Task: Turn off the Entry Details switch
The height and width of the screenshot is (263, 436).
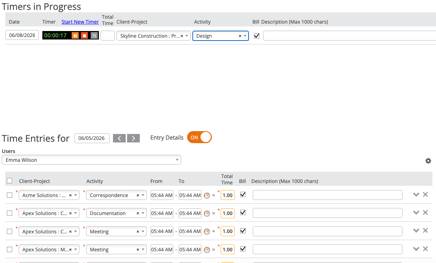Action: [199, 137]
